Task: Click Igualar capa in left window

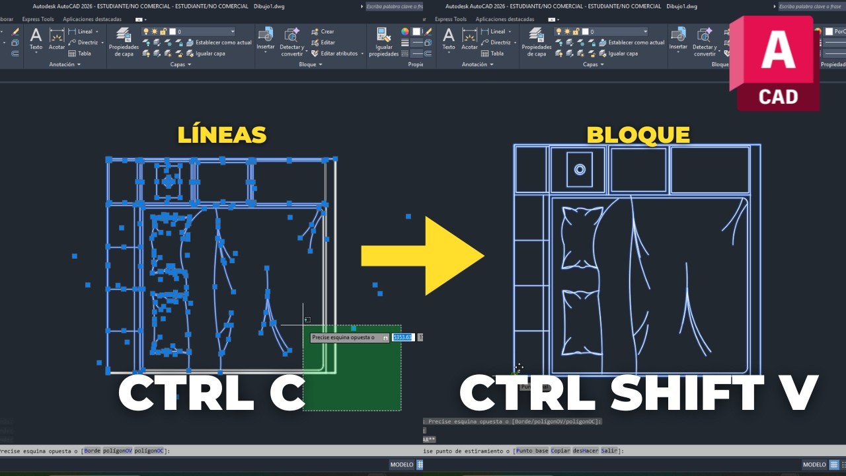Action: pyautogui.click(x=205, y=54)
